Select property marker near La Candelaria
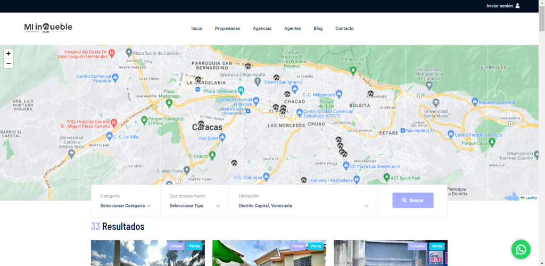The height and width of the screenshot is (266, 545). 198,80
